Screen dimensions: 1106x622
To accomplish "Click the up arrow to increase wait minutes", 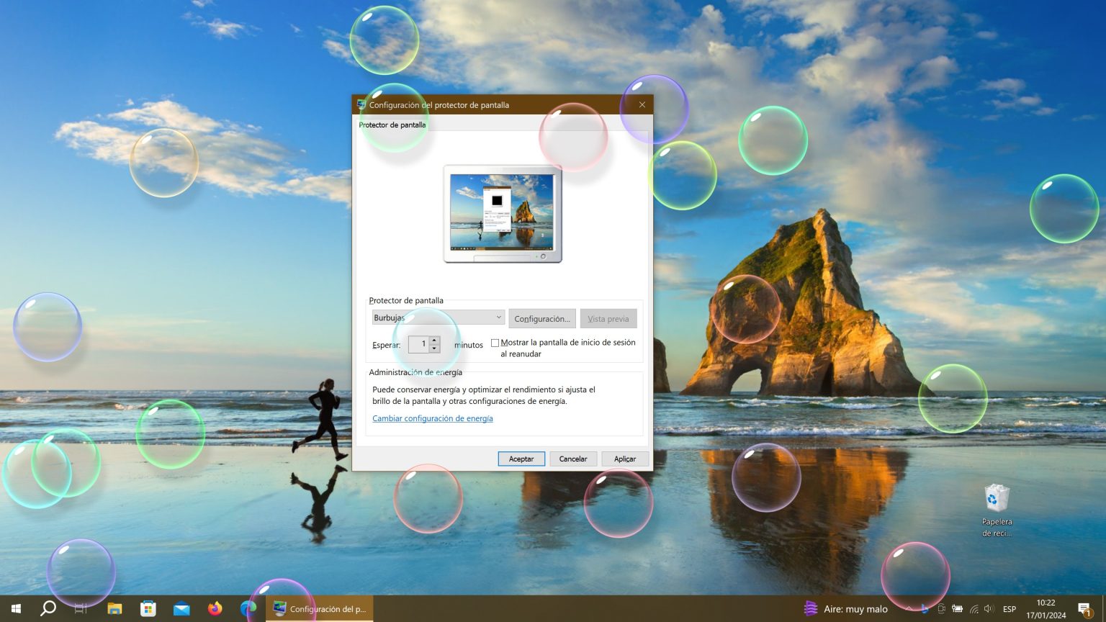I will [x=435, y=341].
